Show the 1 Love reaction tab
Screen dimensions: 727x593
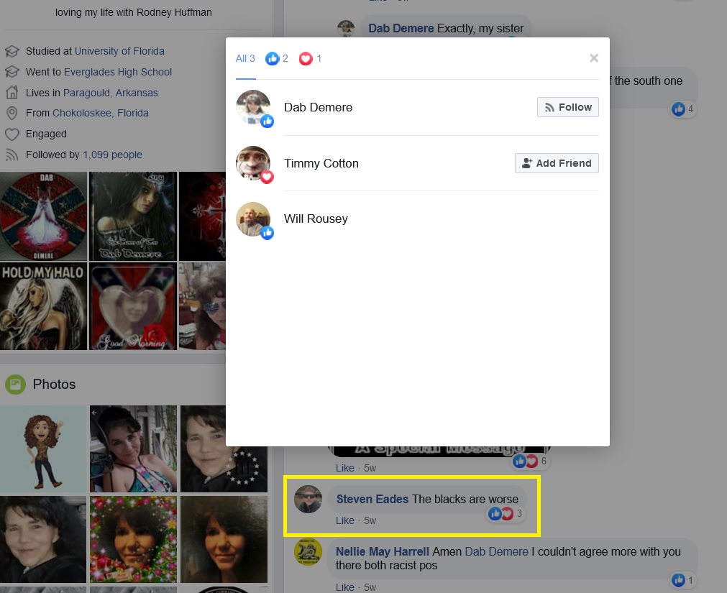[x=310, y=58]
